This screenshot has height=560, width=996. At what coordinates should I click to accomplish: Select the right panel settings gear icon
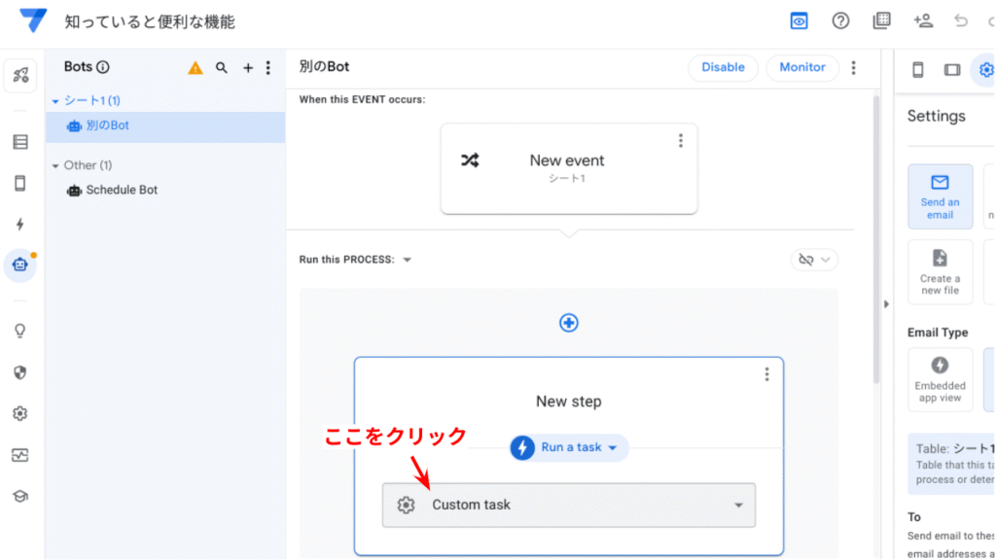[985, 69]
